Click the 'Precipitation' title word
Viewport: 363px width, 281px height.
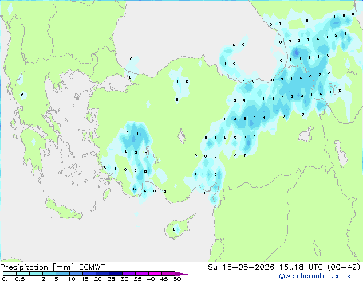click(x=24, y=267)
